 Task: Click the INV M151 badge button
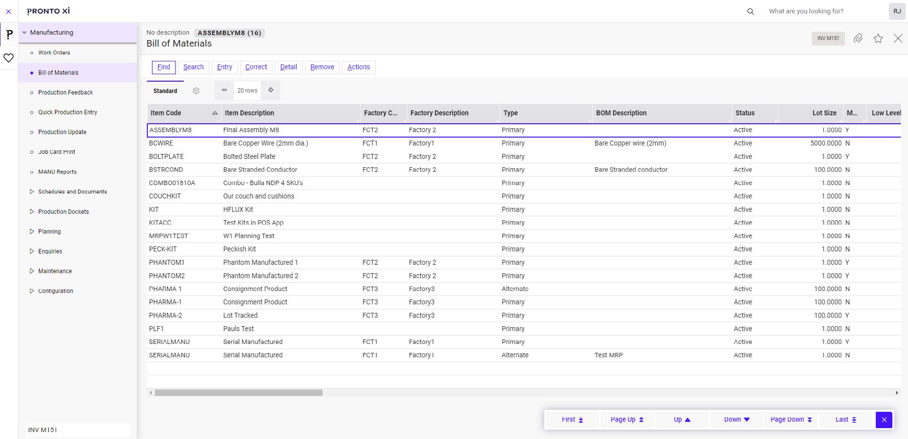(x=828, y=38)
